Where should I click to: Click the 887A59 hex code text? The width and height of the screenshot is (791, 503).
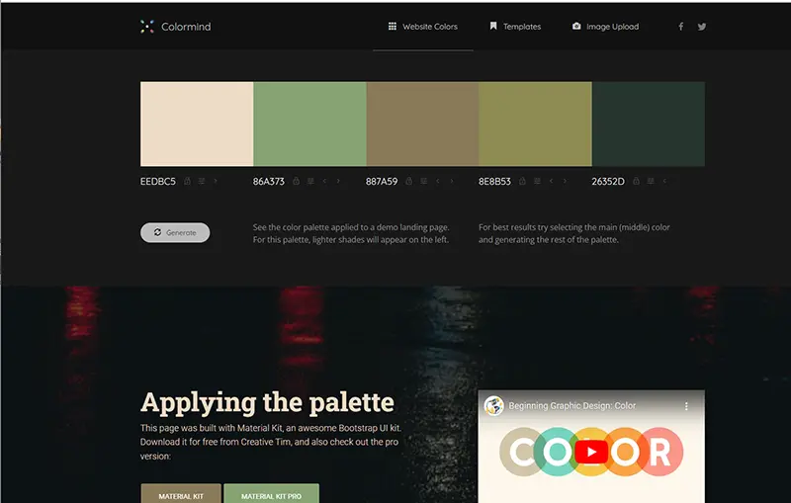(x=382, y=182)
